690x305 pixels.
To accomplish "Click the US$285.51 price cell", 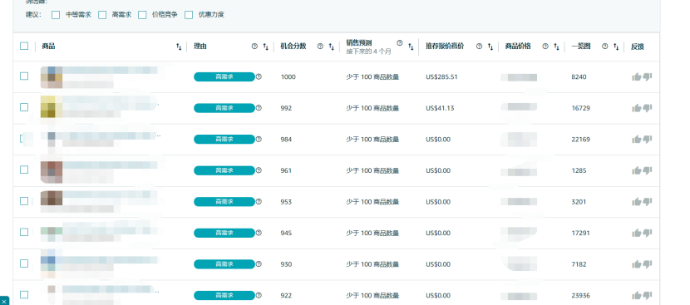I will 441,77.
